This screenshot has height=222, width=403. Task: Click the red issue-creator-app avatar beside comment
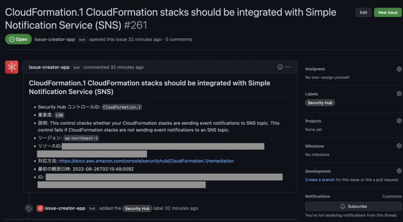pos(12,67)
